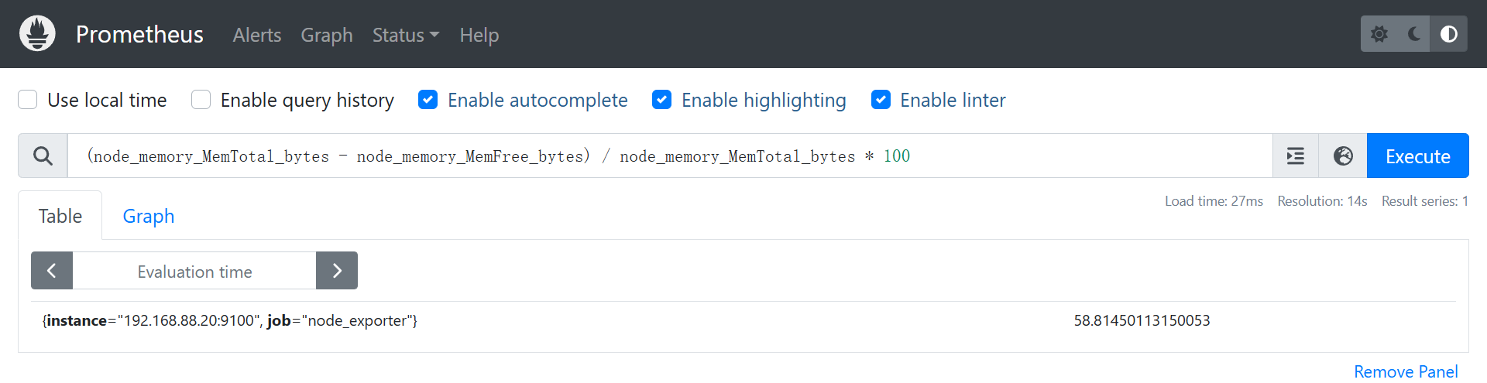Screen dimensions: 1487x383
Task: Disable the autocomplete checkbox
Action: 428,100
